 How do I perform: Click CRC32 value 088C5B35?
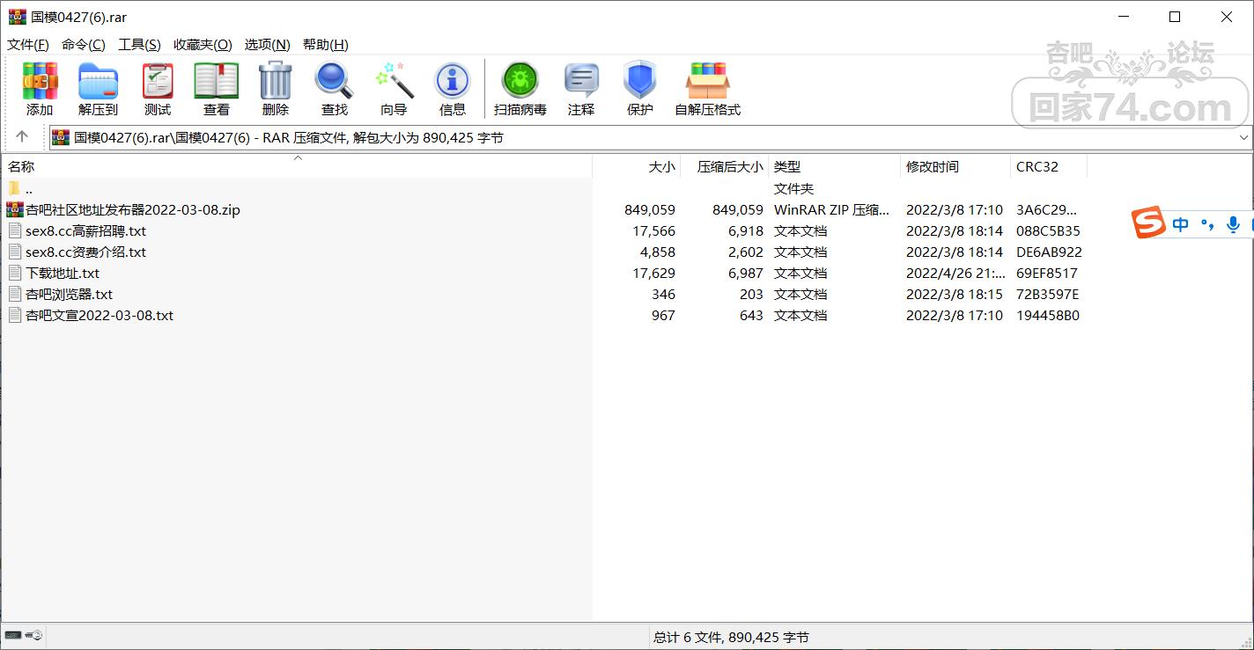[x=1048, y=230]
